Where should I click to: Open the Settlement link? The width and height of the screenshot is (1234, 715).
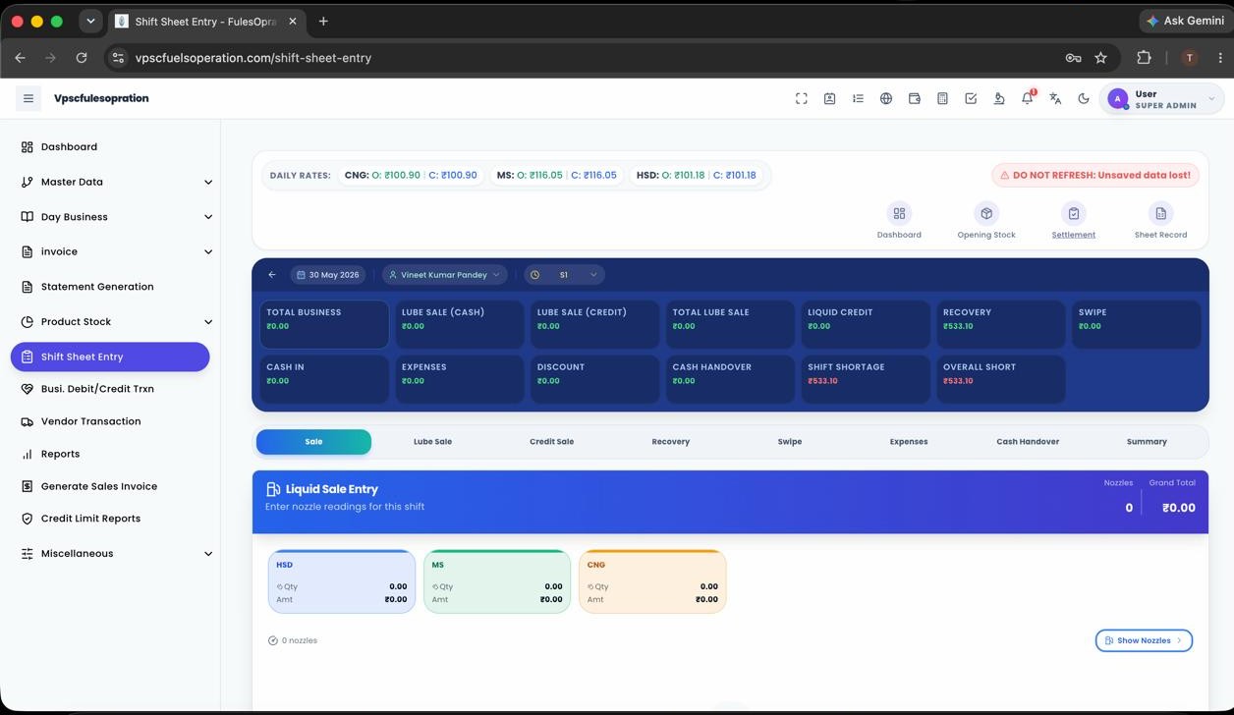1073,235
